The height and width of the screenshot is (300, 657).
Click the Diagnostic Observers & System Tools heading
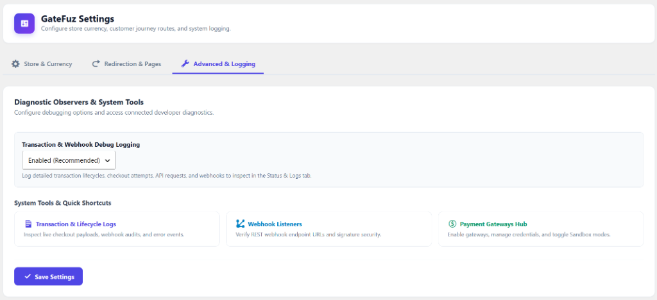click(x=79, y=102)
